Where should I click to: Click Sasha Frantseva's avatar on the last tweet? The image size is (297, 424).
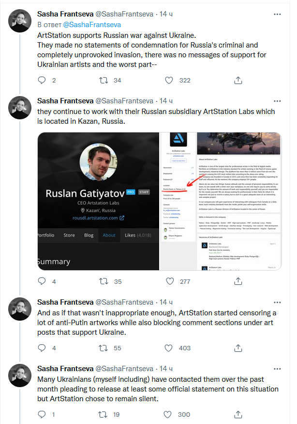(21, 375)
